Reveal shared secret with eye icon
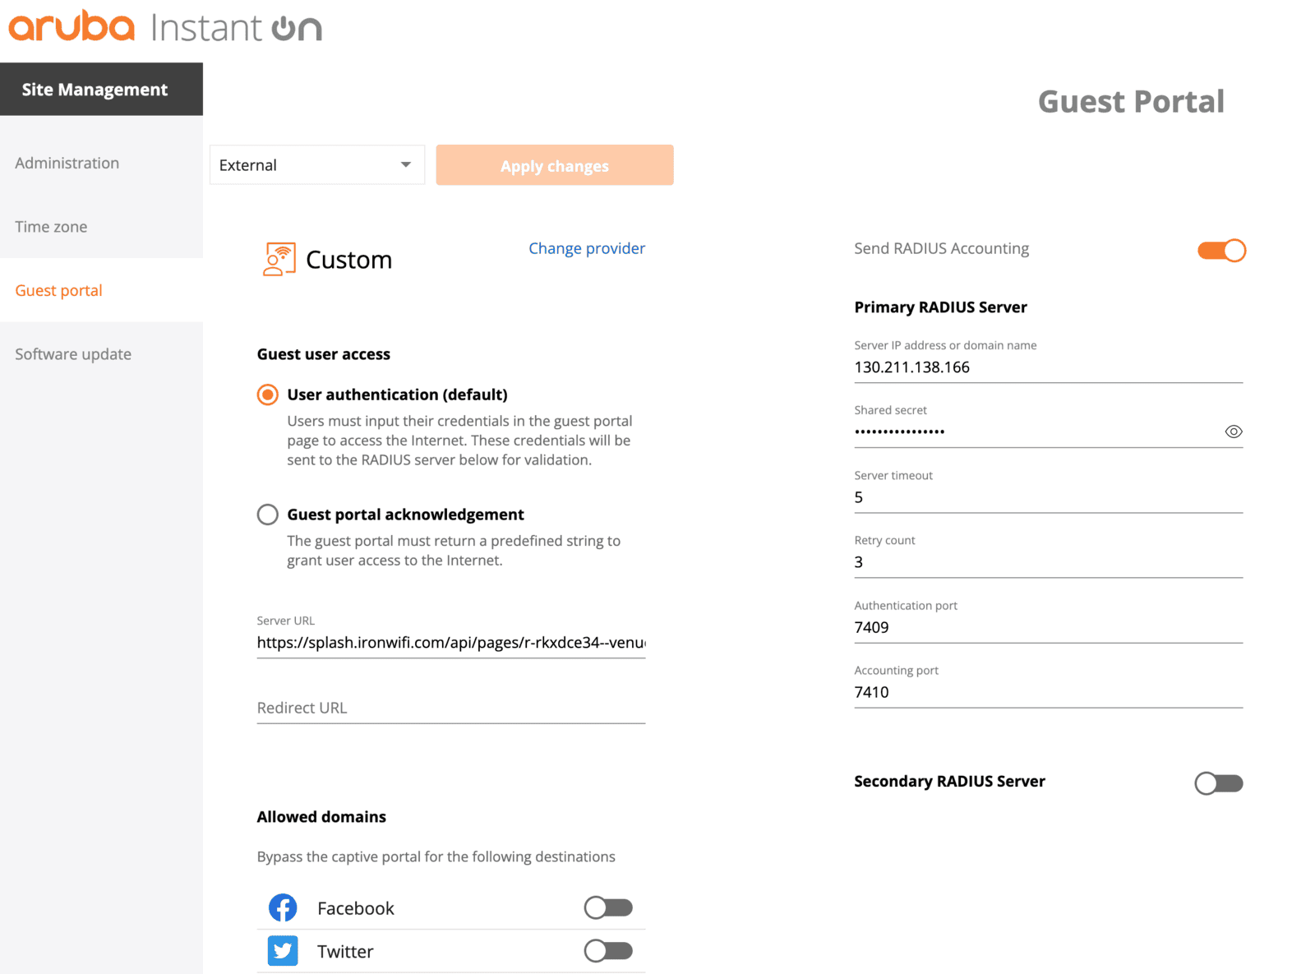The width and height of the screenshot is (1315, 974). 1233,432
